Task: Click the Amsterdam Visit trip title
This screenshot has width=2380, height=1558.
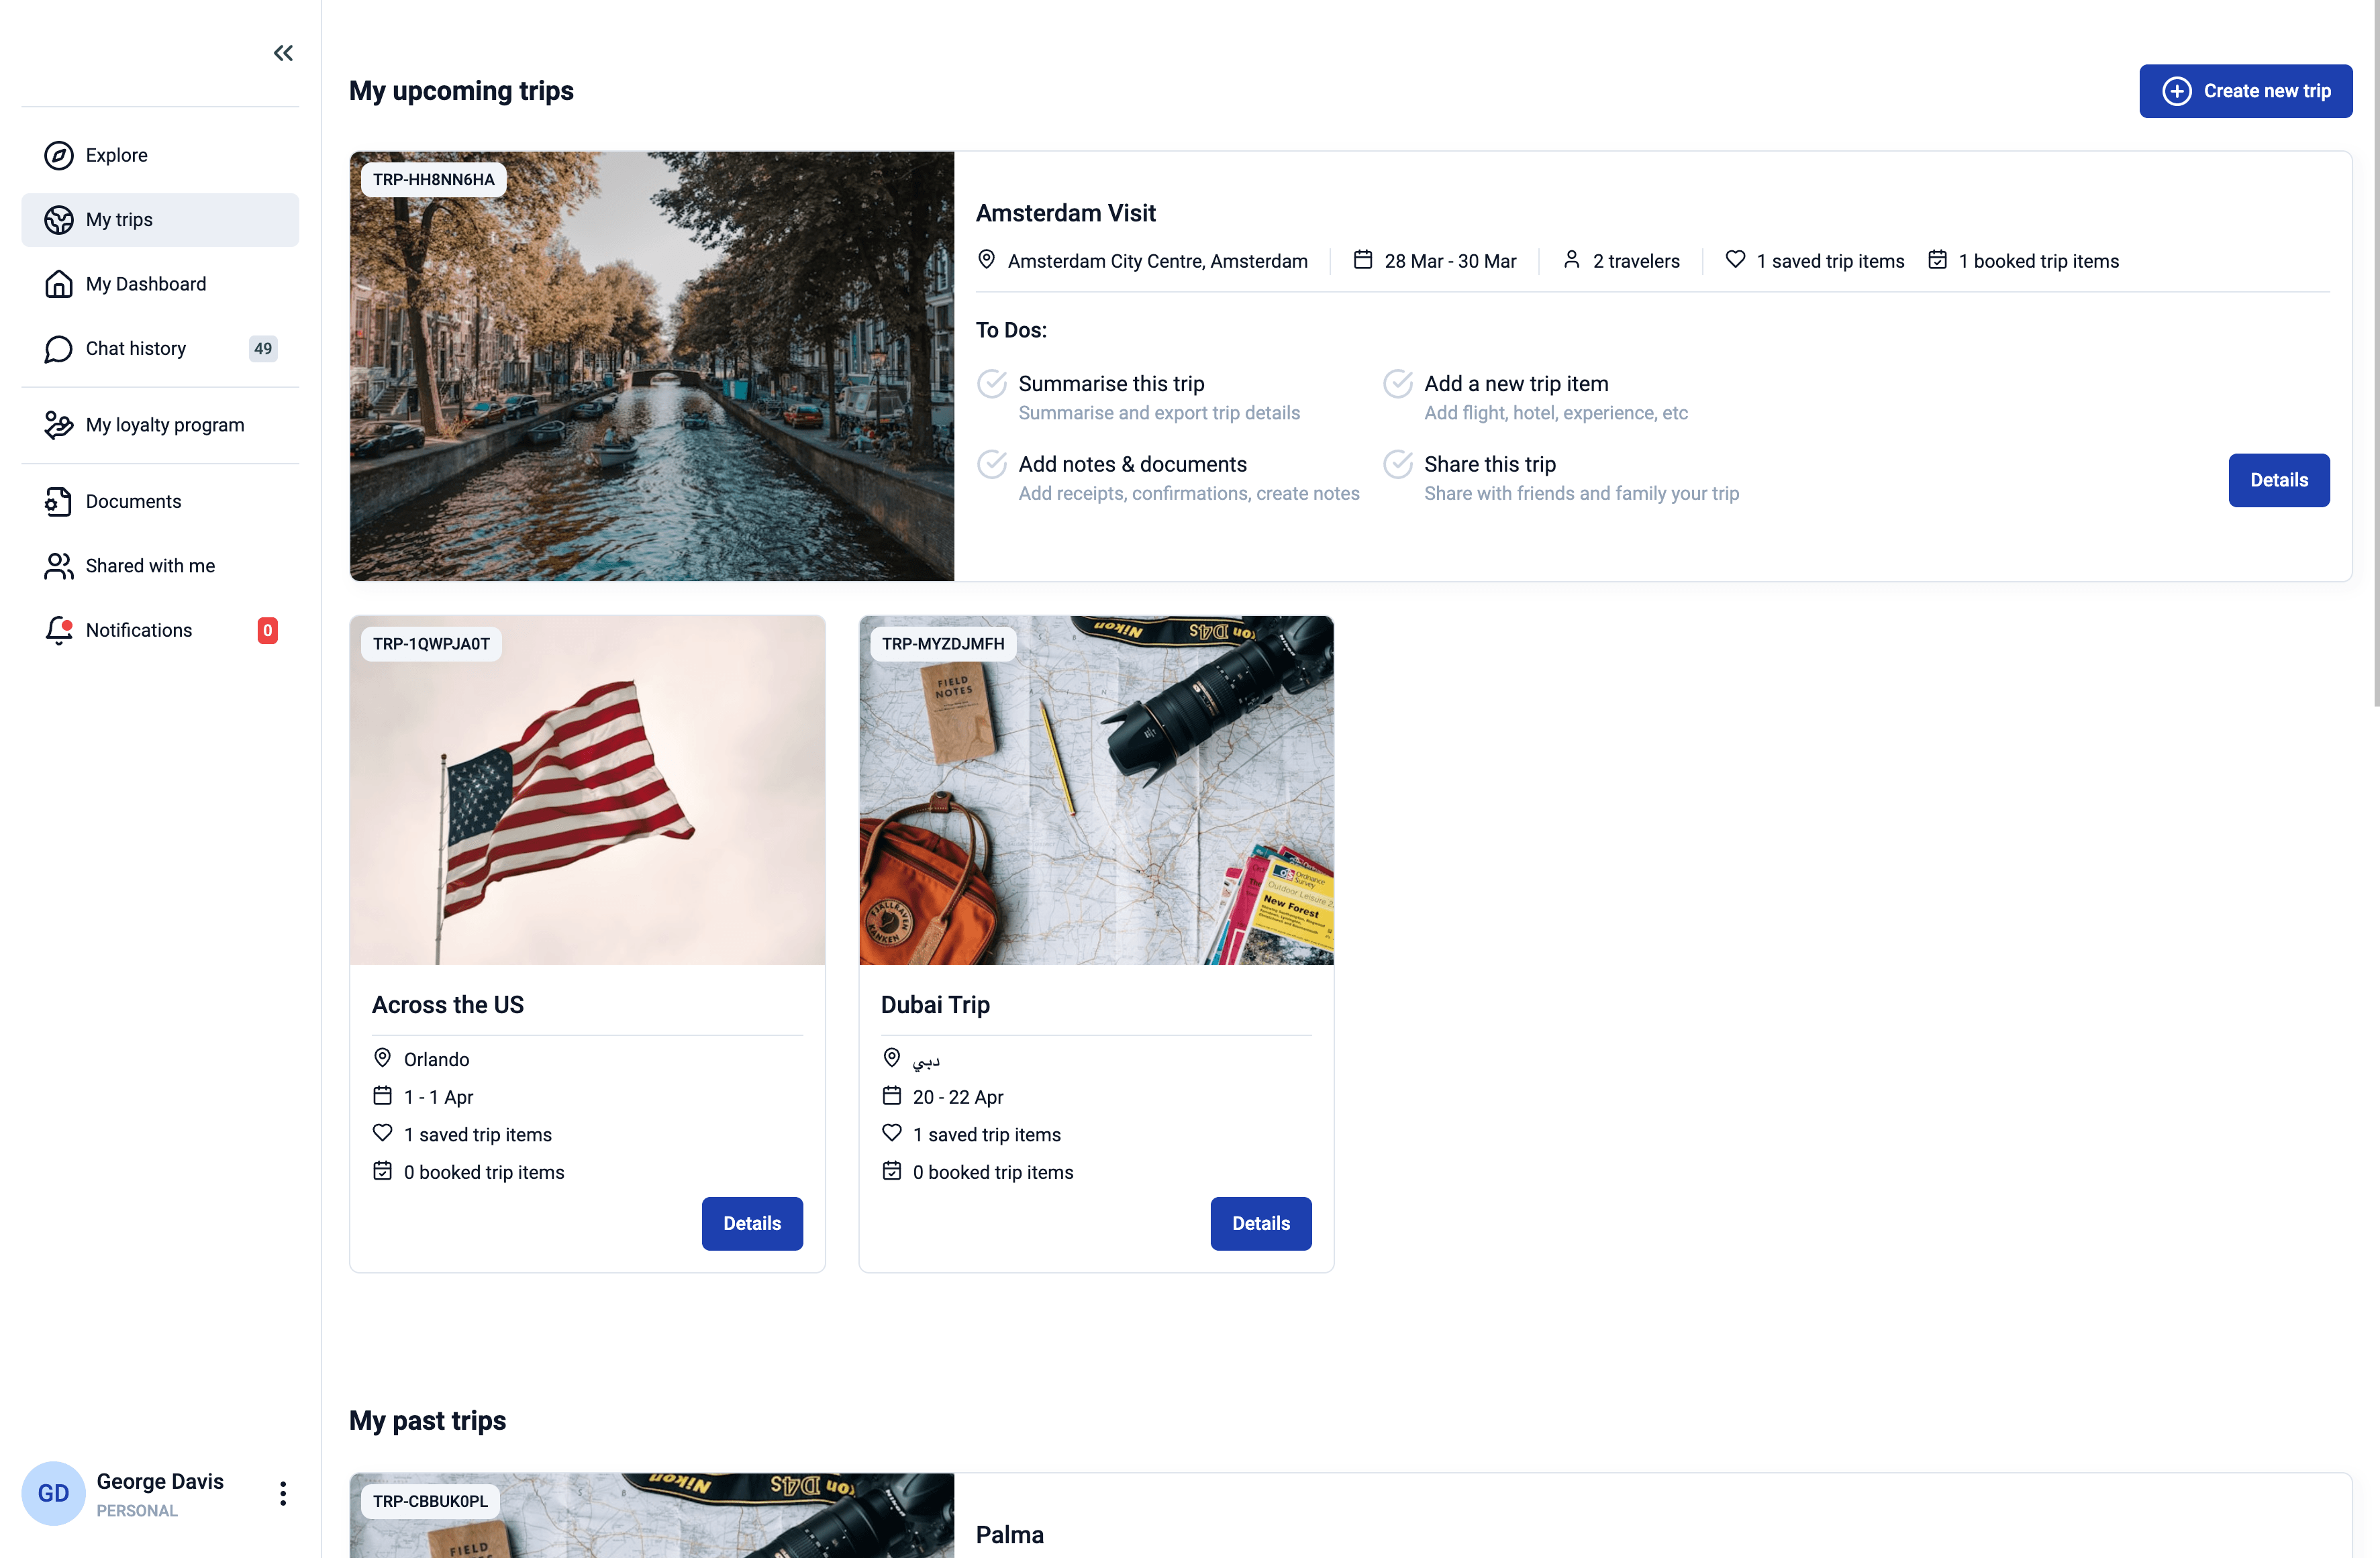Action: coord(1065,213)
